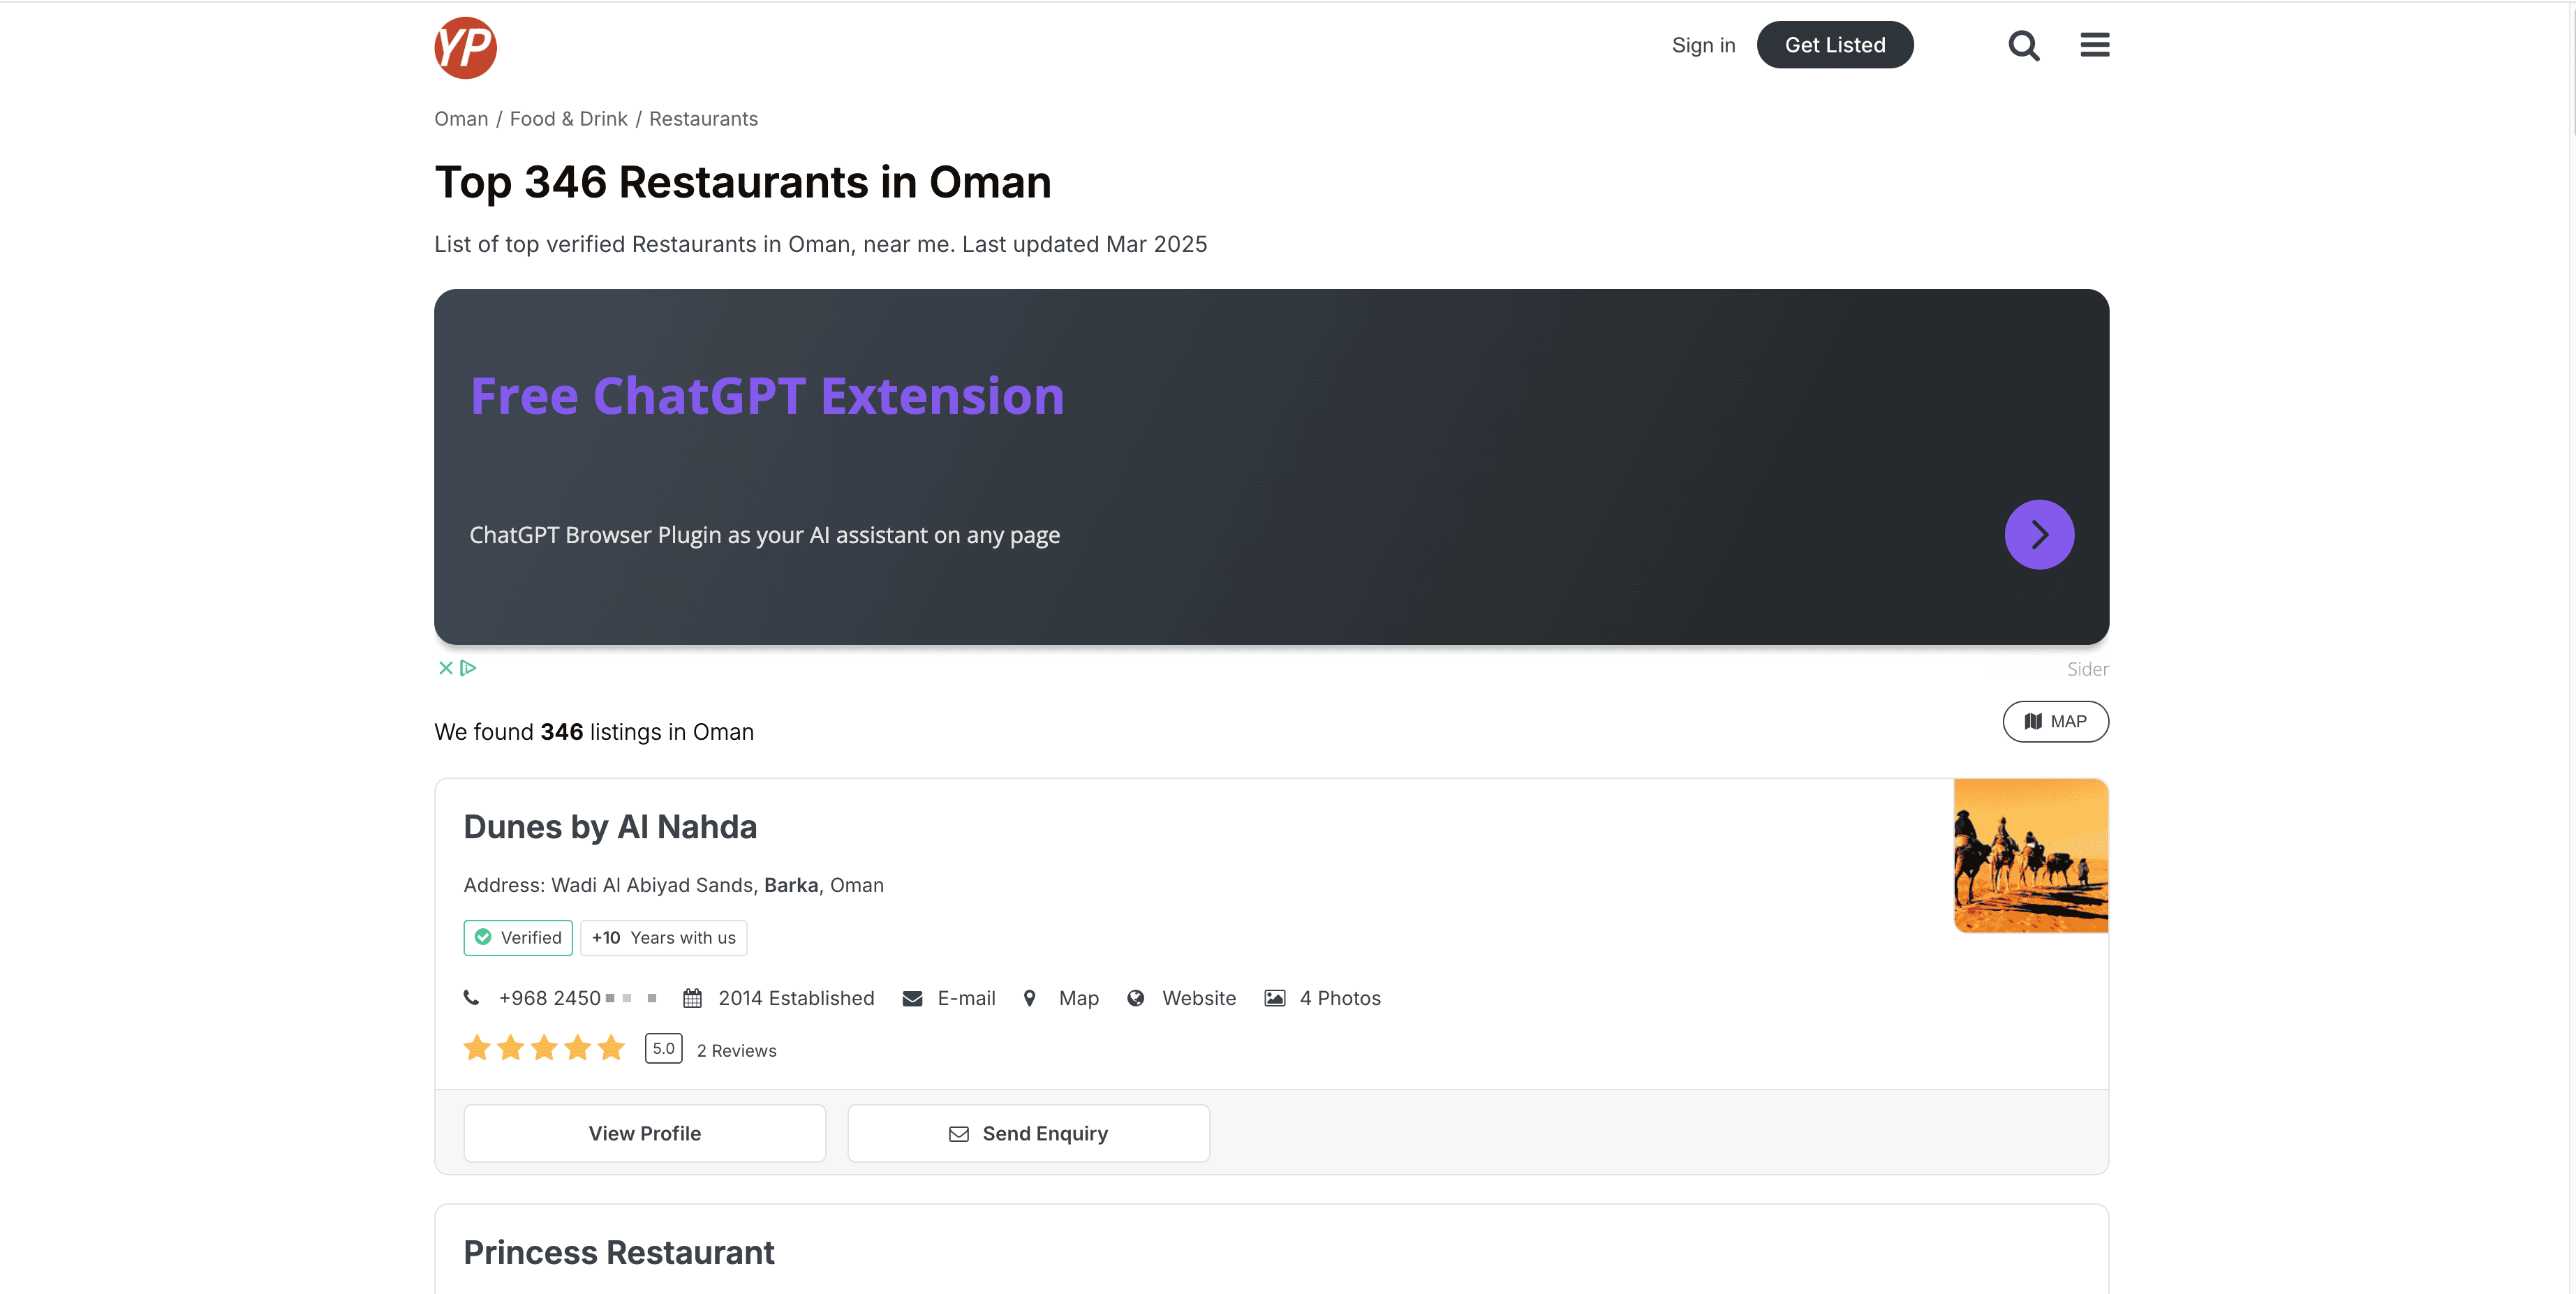2576x1294 pixels.
Task: Open Food & Drink breadcrumb
Action: (568, 119)
